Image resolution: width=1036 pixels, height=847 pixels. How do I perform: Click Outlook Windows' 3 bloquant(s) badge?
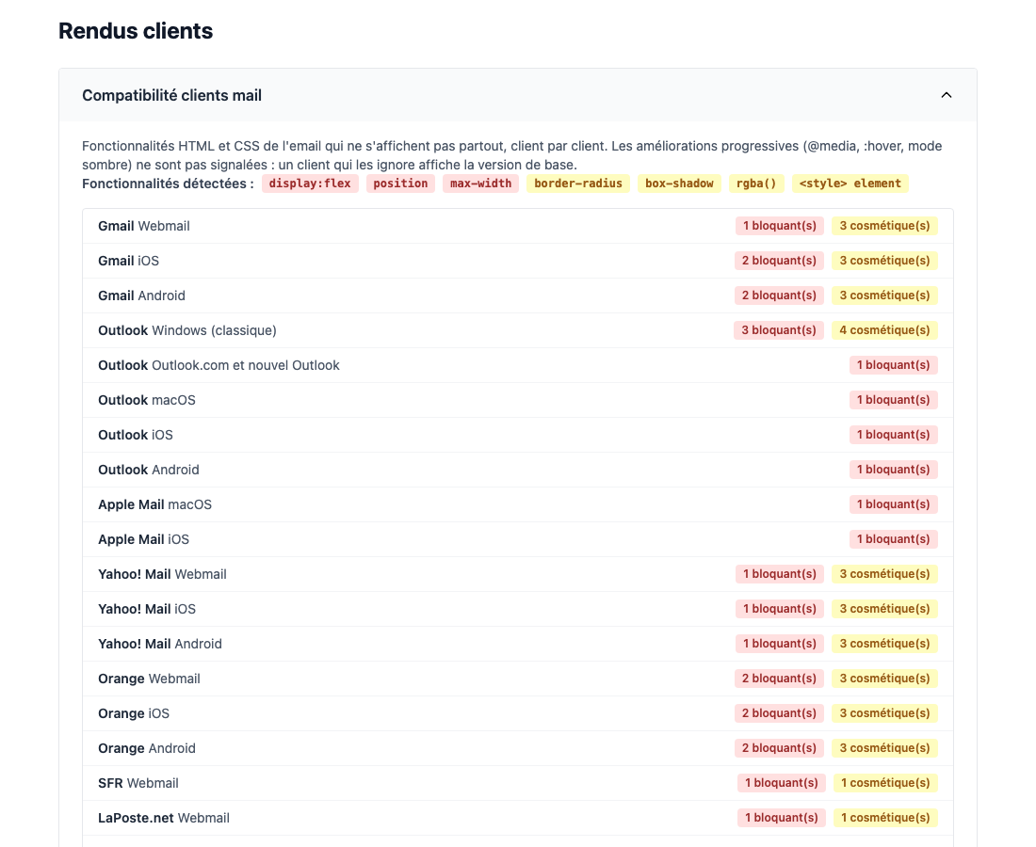779,330
